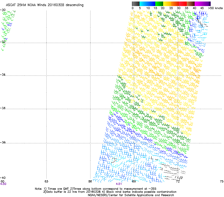Image resolution: width=224 pixels, height=197 pixels.
Task: Click the latitude label -34
Action: click(x=3, y=75)
